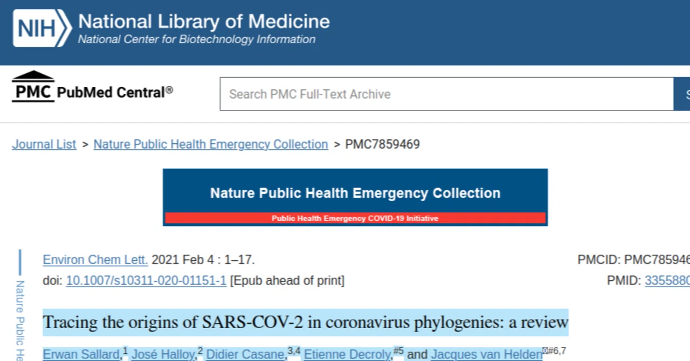The image size is (690, 361).
Task: Focus the Search PMC Full-Text Archive field
Action: click(x=446, y=94)
